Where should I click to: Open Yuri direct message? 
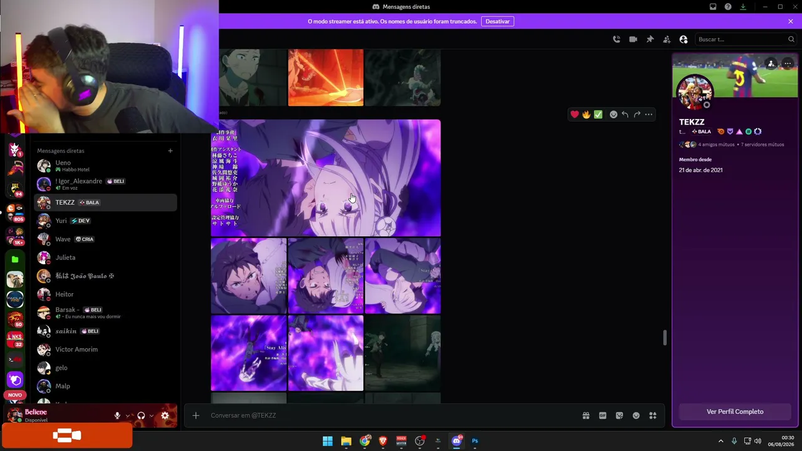click(105, 220)
